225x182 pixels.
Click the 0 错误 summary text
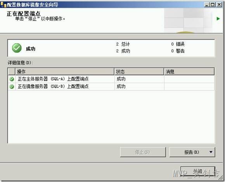pos(178,44)
